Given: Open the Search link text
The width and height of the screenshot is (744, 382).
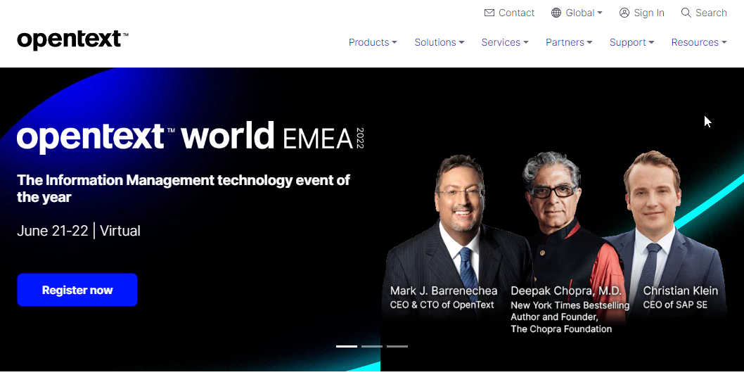Looking at the screenshot, I should tap(711, 13).
